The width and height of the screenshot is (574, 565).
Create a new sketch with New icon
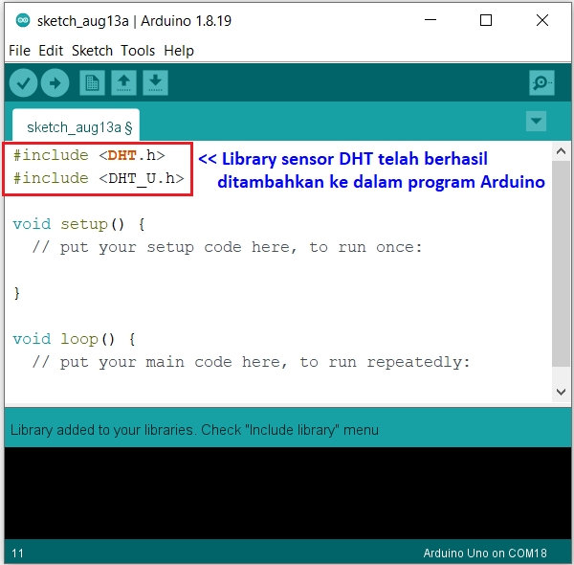pyautogui.click(x=92, y=83)
